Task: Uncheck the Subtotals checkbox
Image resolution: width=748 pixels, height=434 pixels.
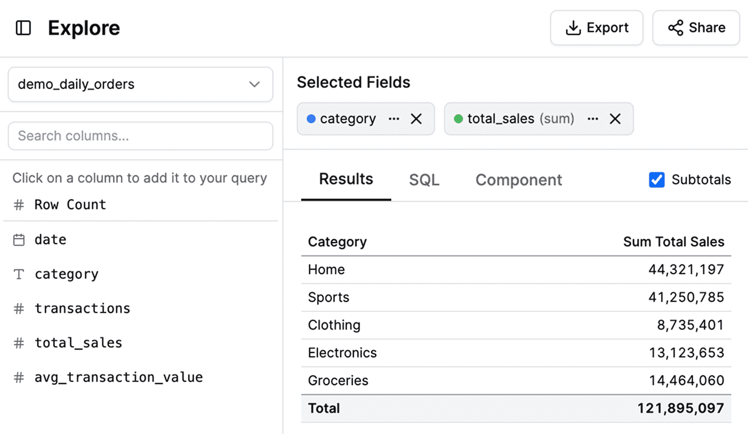Action: (x=656, y=180)
